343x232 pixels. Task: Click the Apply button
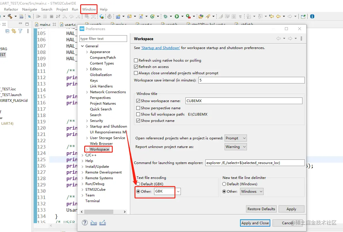click(291, 209)
